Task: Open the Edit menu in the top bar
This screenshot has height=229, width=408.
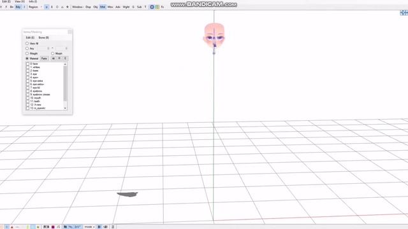Action: pyautogui.click(x=6, y=1)
